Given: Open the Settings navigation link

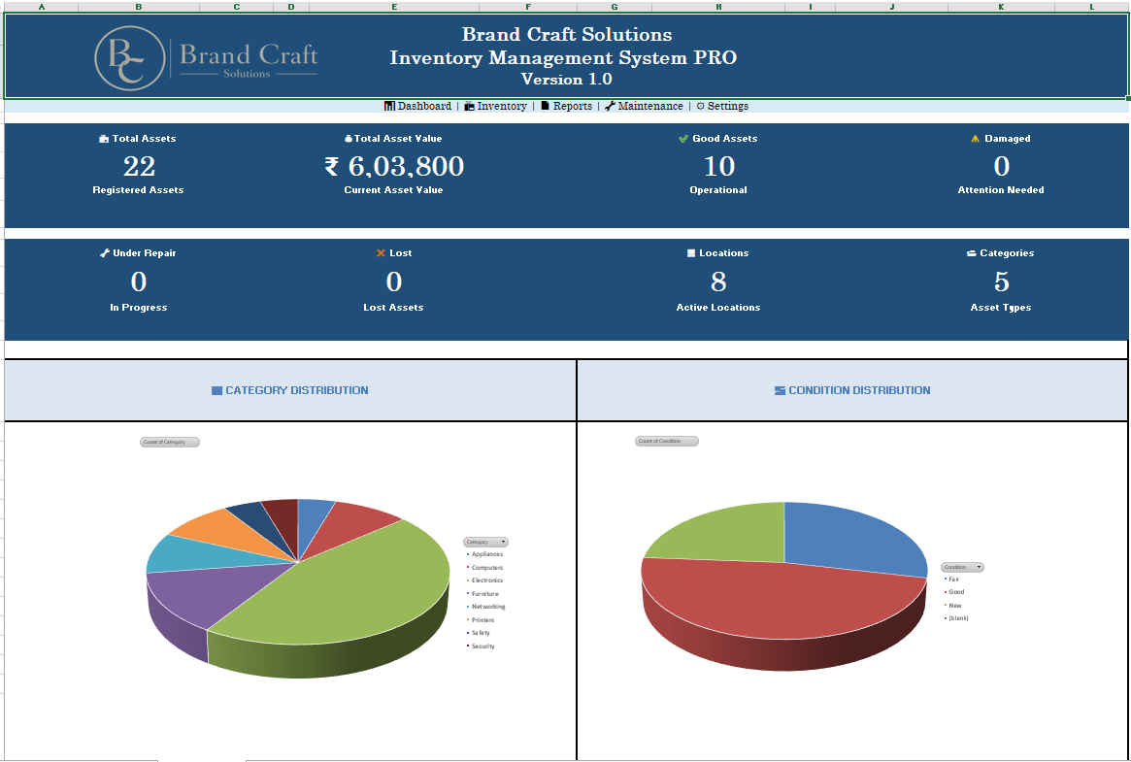Looking at the screenshot, I should click(x=727, y=106).
